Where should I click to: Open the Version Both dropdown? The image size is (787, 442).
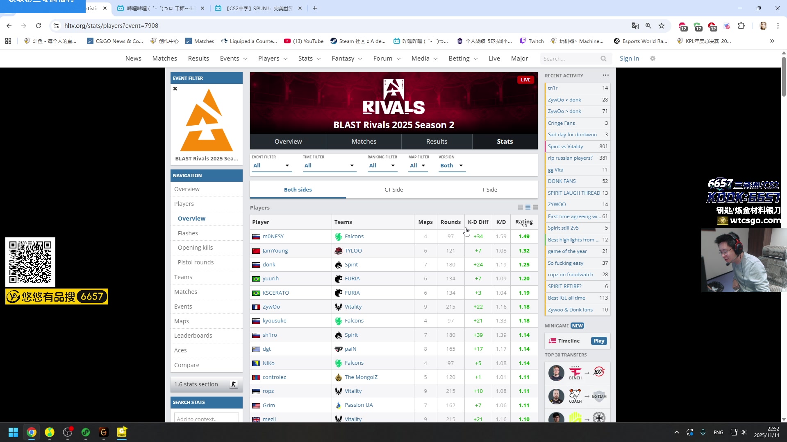tap(451, 165)
